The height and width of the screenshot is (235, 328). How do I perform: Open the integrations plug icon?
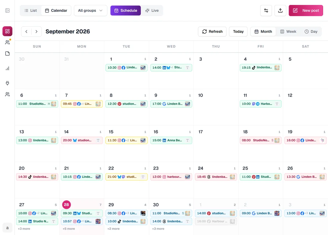tap(7, 83)
